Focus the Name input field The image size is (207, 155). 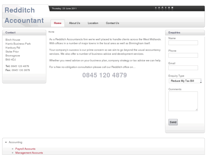pos(183,43)
